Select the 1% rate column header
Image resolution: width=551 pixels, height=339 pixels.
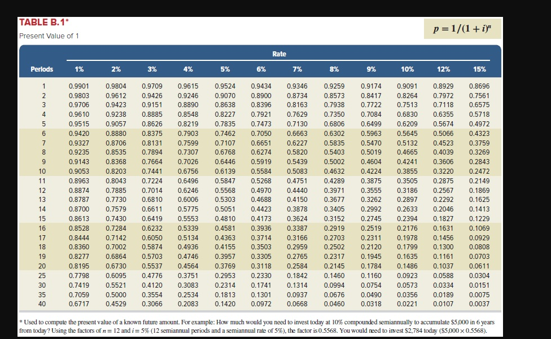pyautogui.click(x=79, y=69)
